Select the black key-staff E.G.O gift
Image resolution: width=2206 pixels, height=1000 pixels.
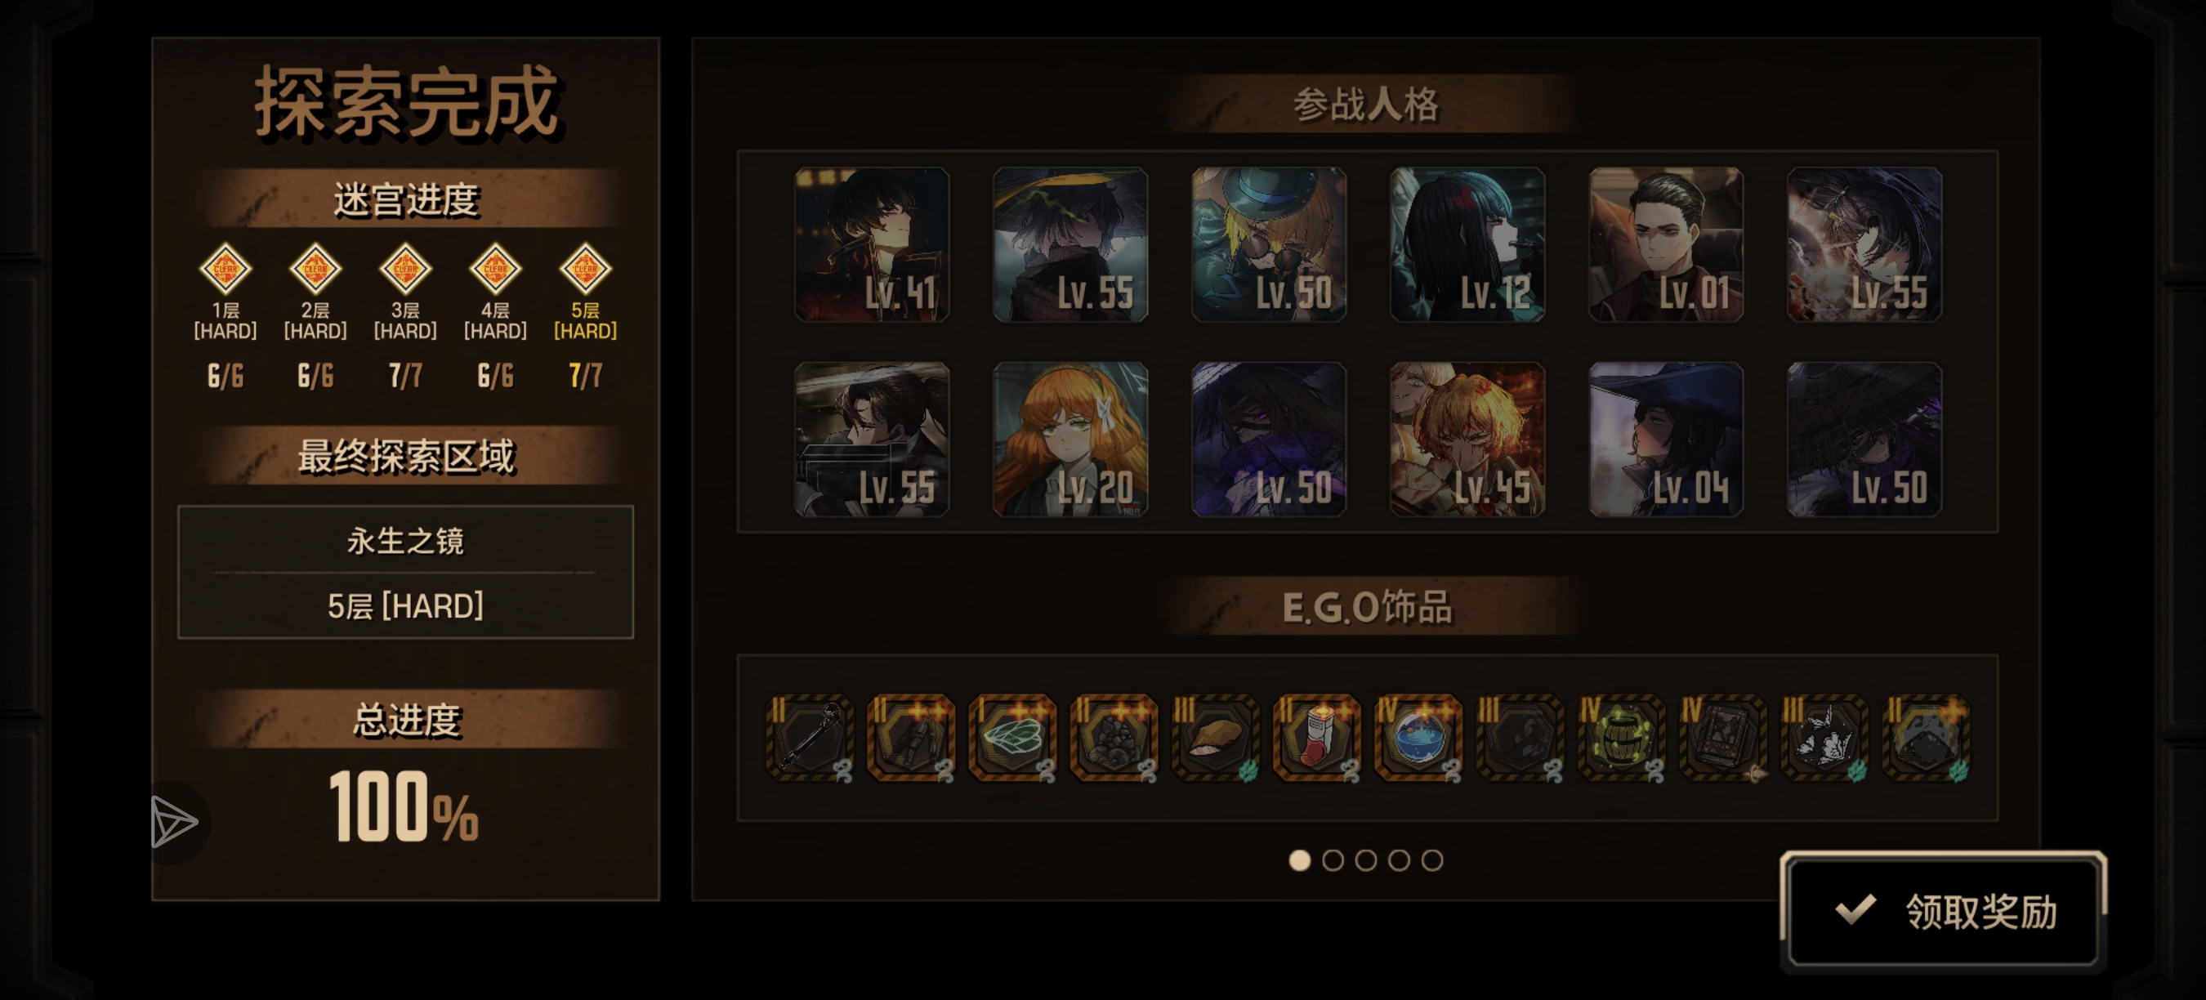tap(809, 737)
